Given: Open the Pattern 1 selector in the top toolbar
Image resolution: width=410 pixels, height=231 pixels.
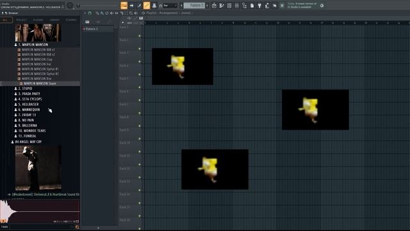Looking at the screenshot, I should pyautogui.click(x=194, y=6).
